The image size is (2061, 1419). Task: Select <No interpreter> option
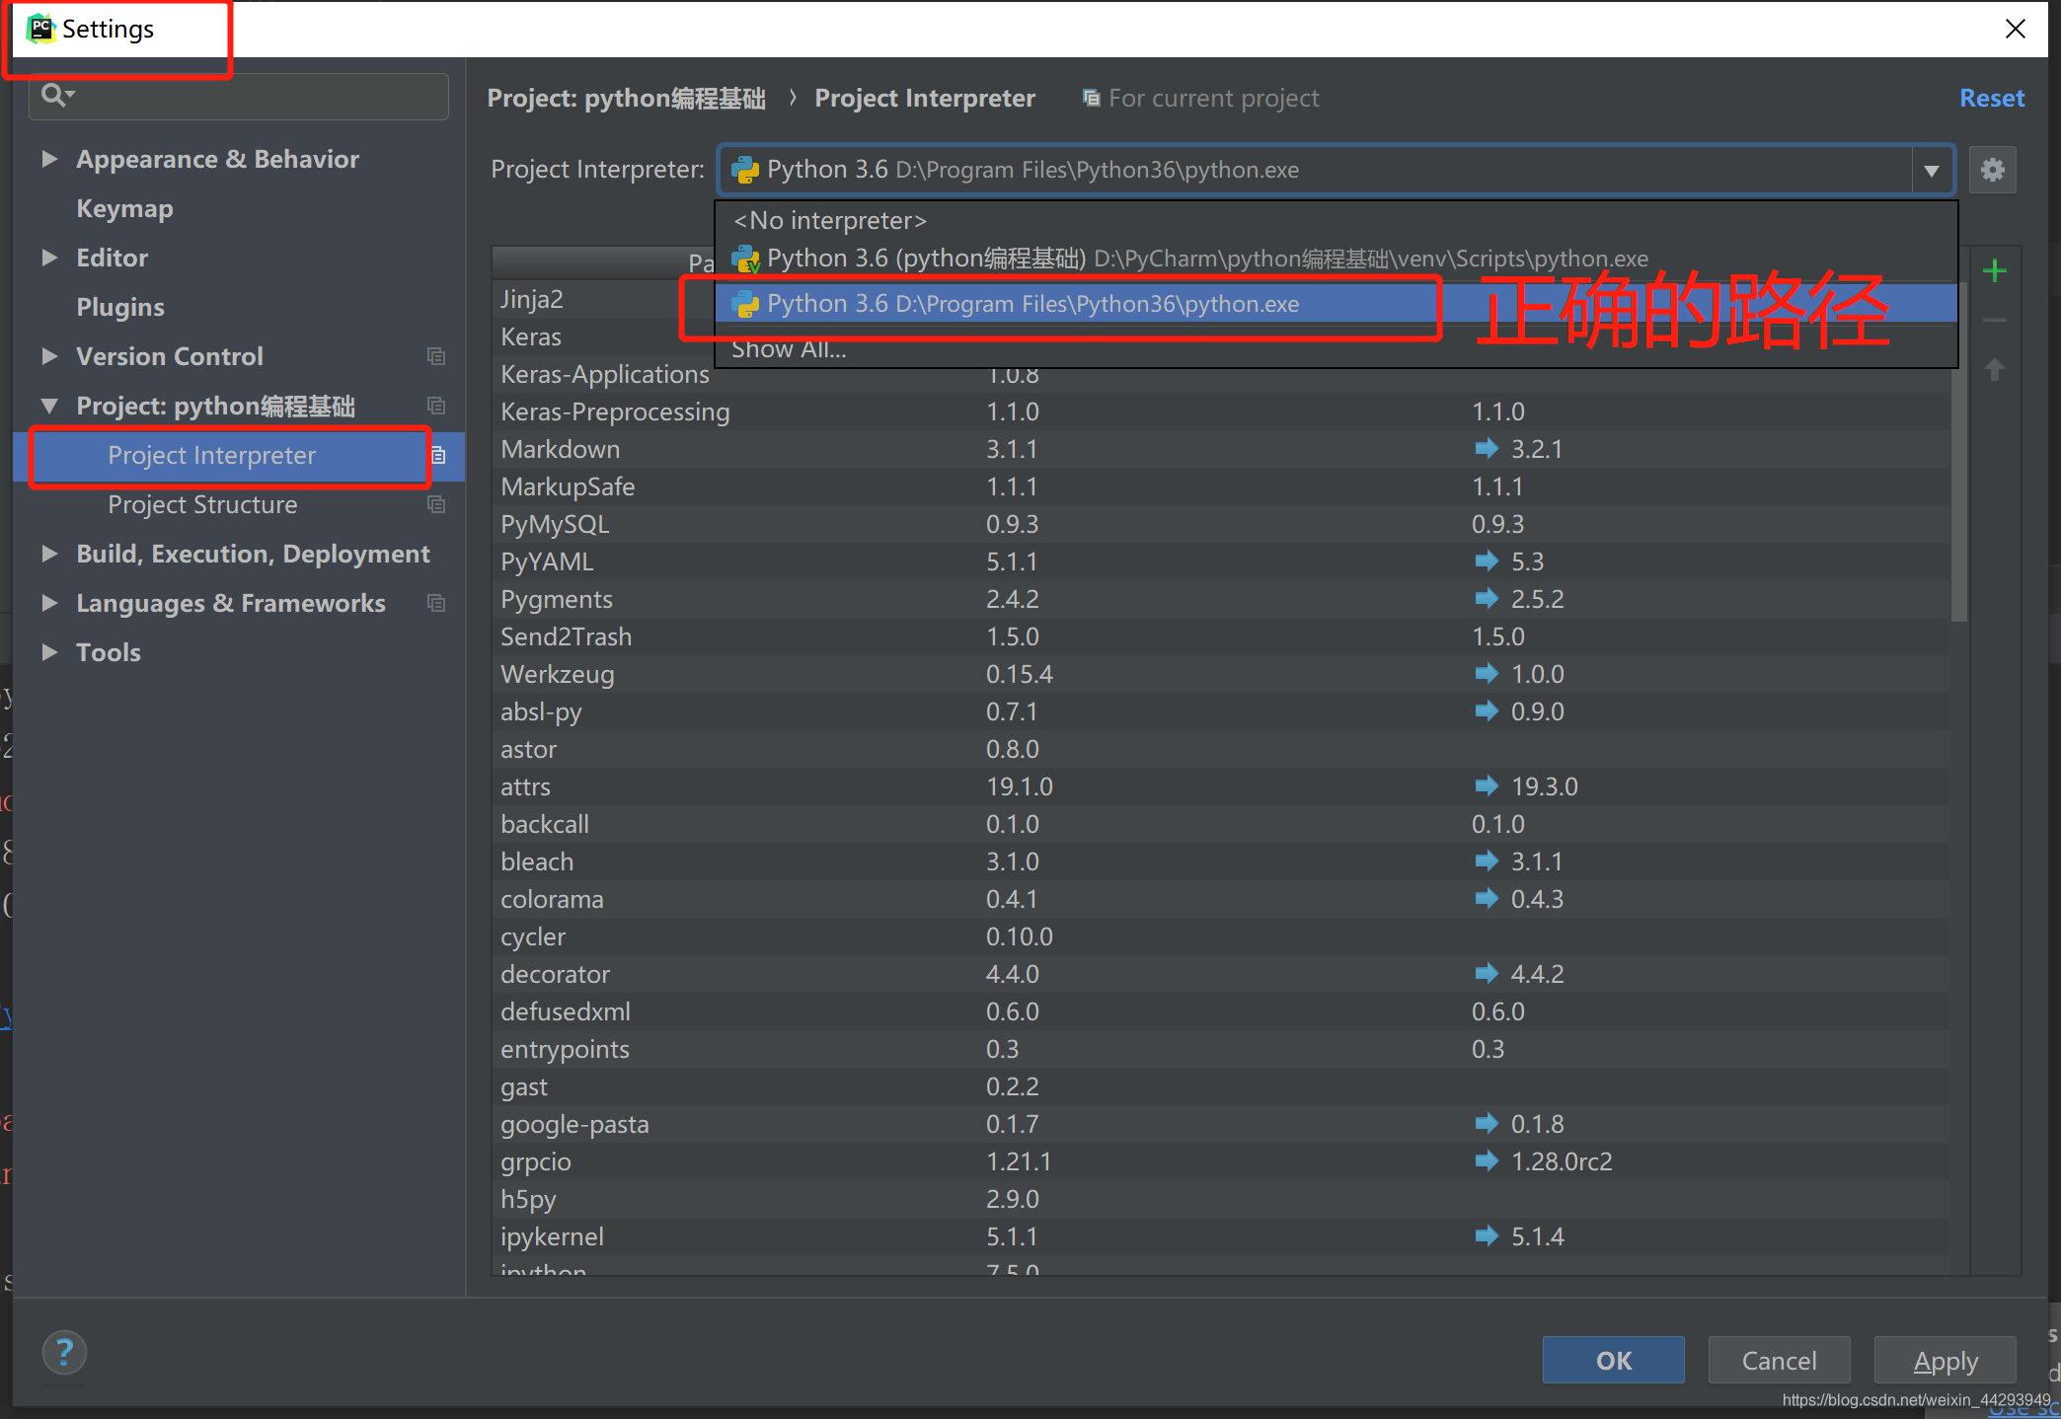pyautogui.click(x=1336, y=220)
